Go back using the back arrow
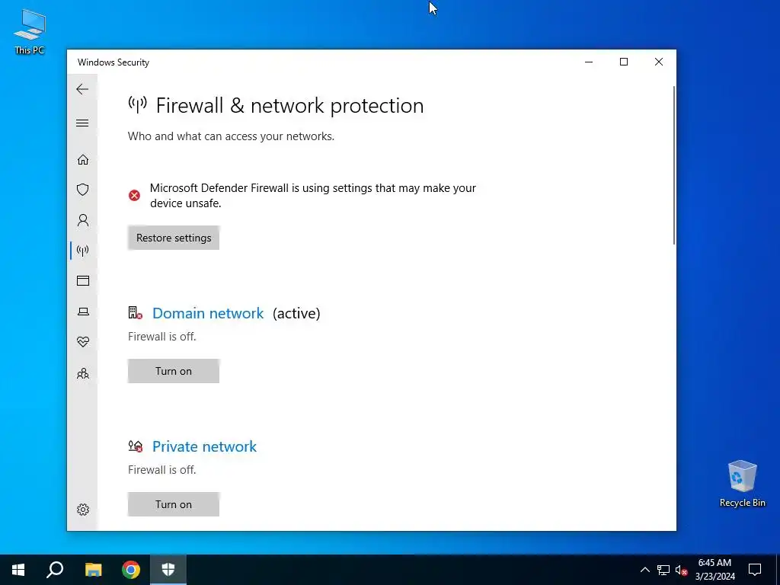Image resolution: width=780 pixels, height=585 pixels. point(82,89)
